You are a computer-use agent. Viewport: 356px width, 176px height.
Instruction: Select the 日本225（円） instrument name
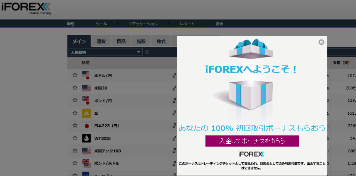(107, 126)
